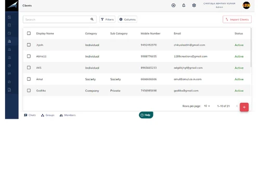The height and width of the screenshot is (195, 260).
Task: Open the person icon just below highlighted Clients icon
Action: tap(9, 49)
